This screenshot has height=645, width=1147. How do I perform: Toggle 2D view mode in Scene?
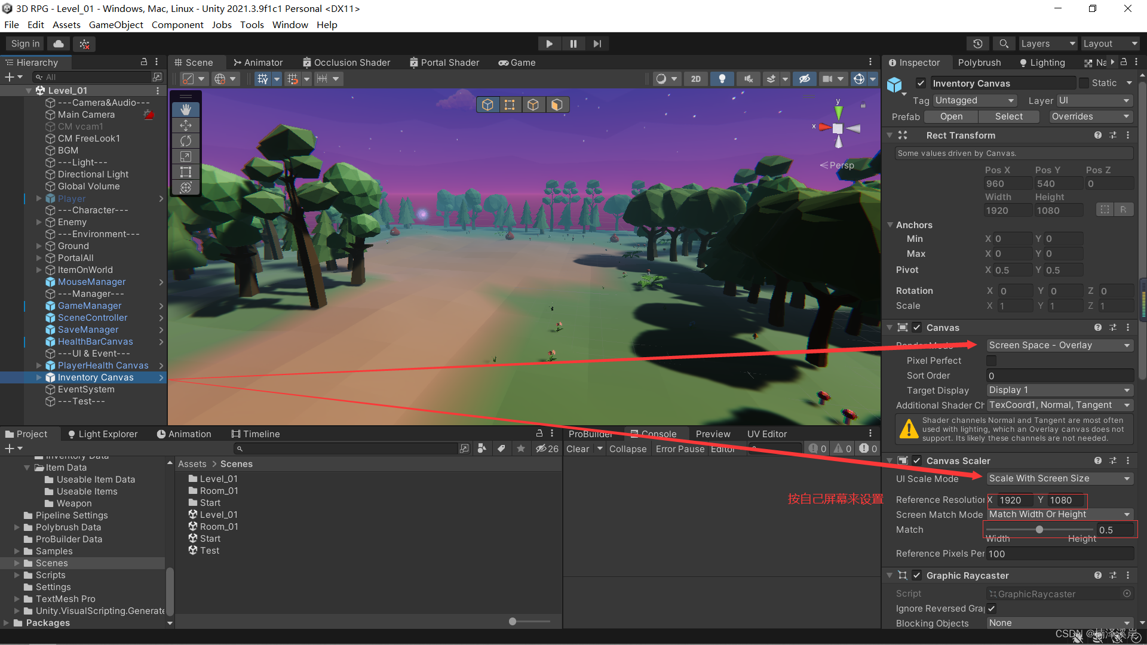click(x=695, y=79)
